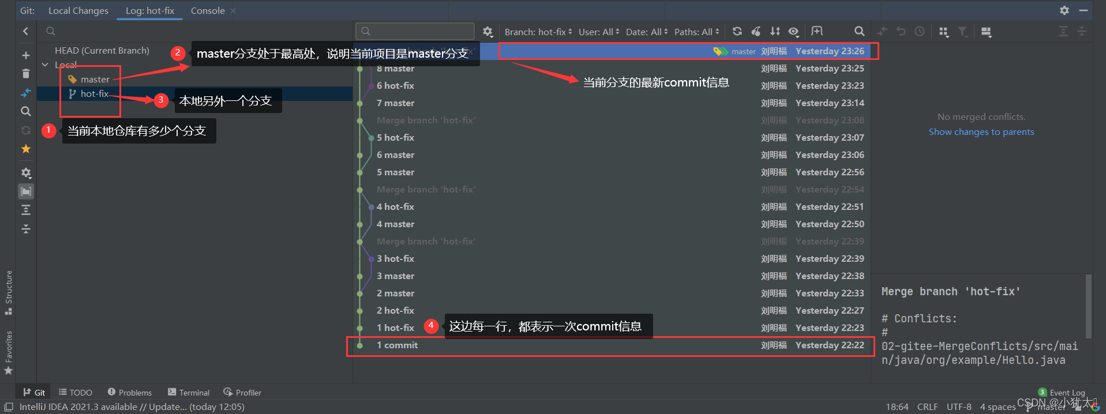Click the history clock icon
This screenshot has height=414, width=1106.
pyautogui.click(x=920, y=31)
